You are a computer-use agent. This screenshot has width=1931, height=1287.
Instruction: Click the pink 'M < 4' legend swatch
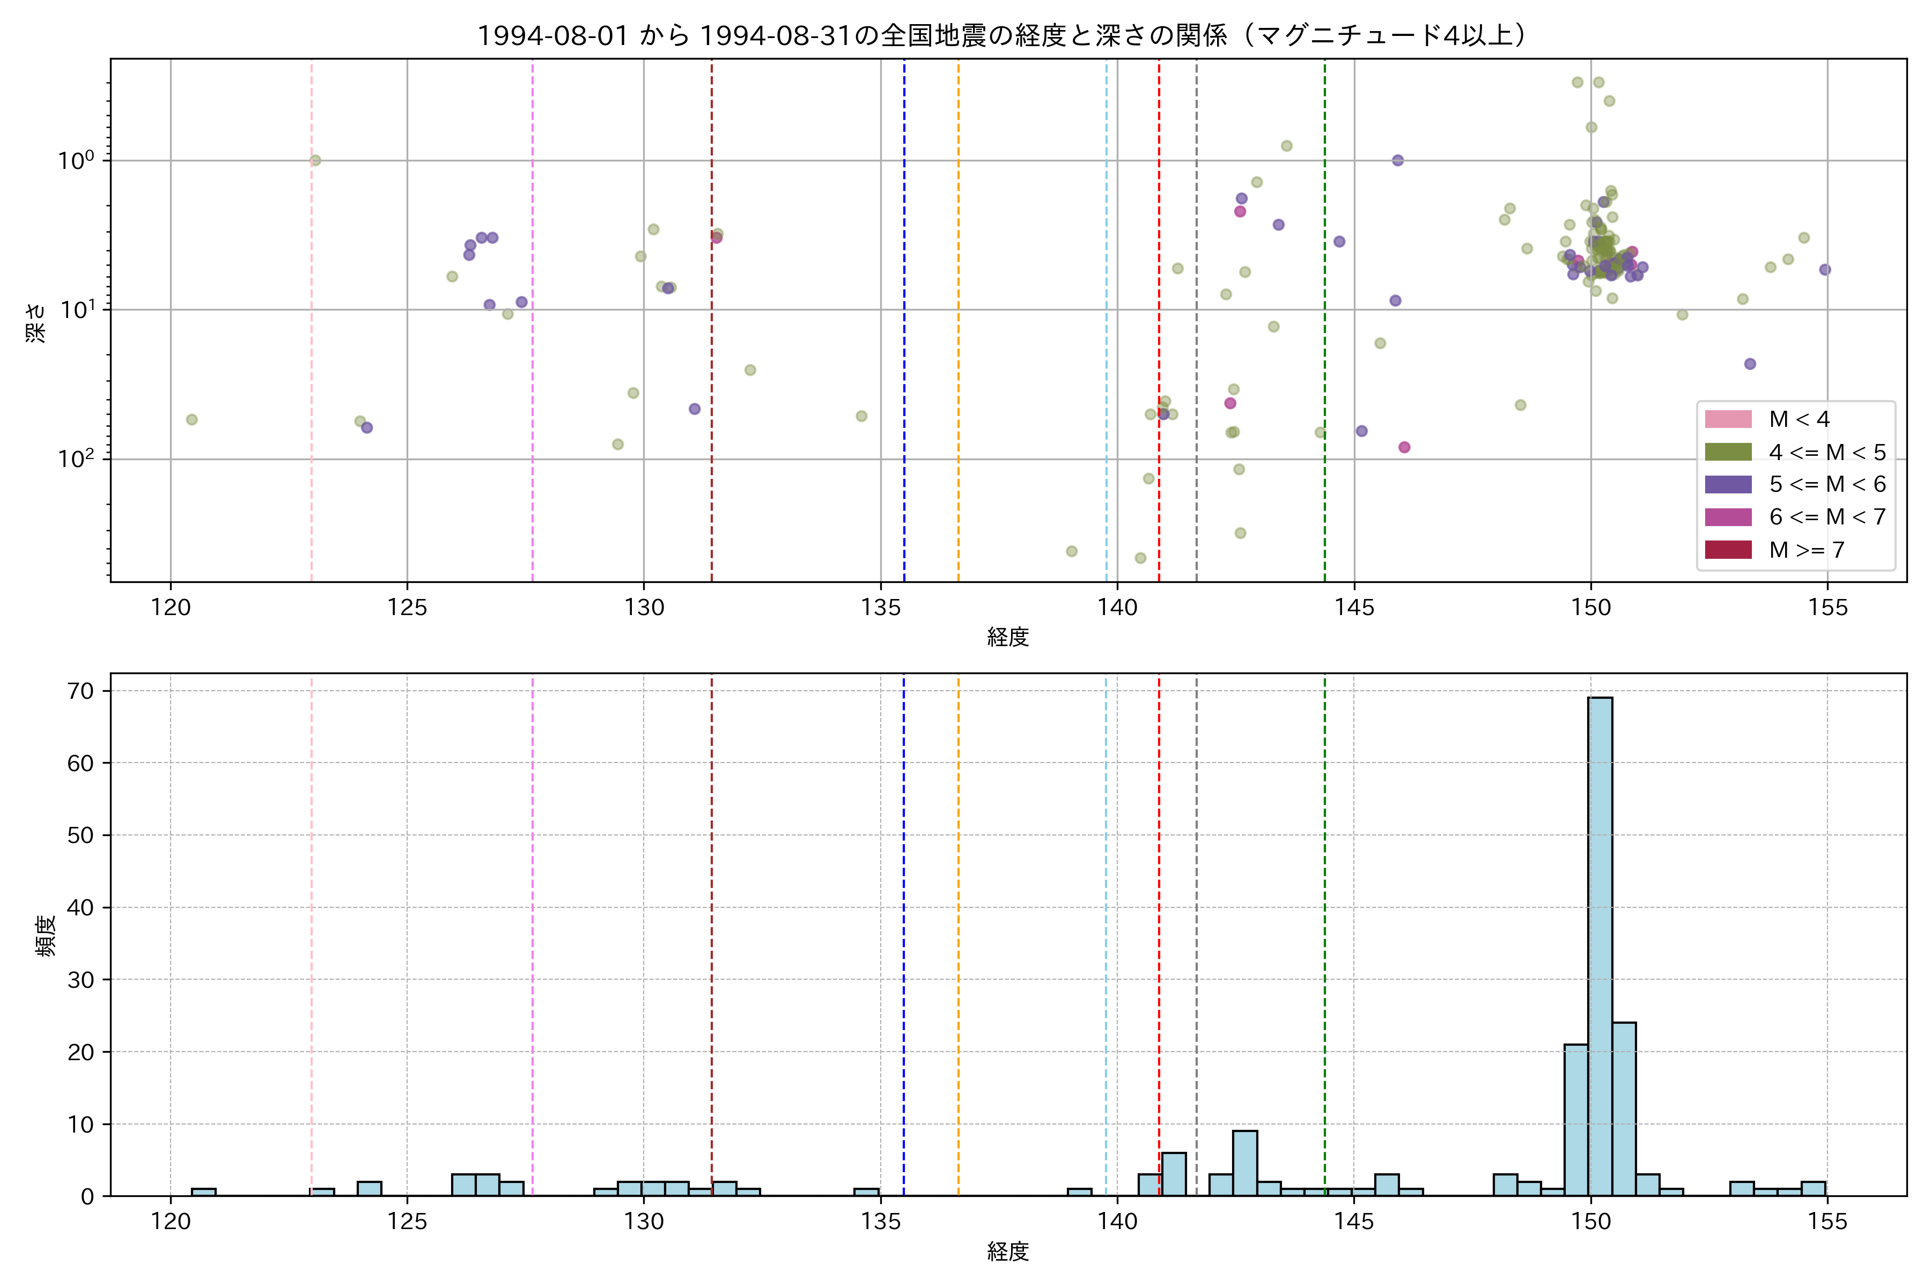pos(1727,419)
